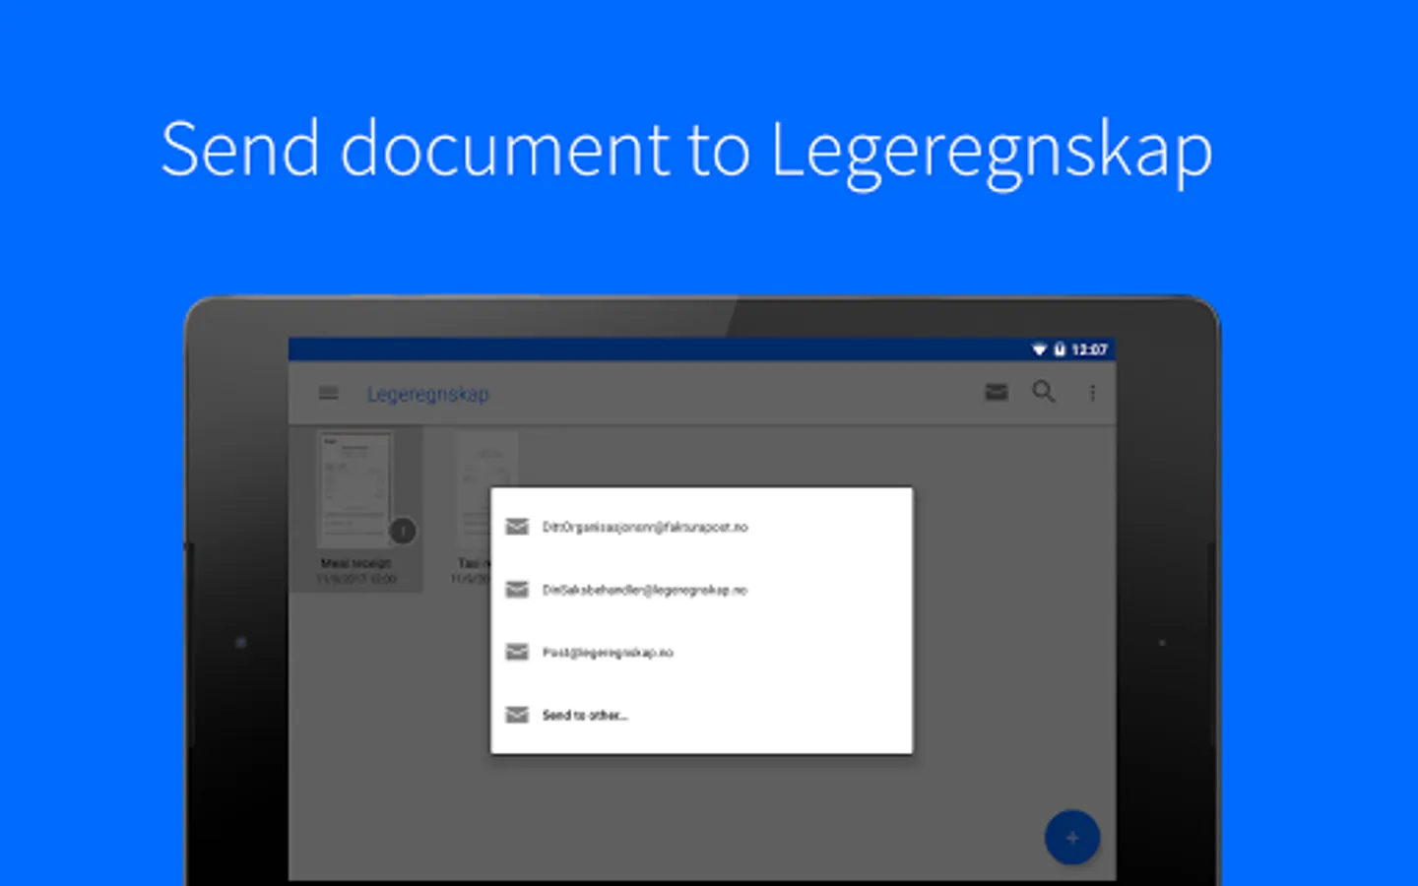Click the Legeregnskap app title
Viewport: 1418px width, 886px height.
pyautogui.click(x=428, y=394)
